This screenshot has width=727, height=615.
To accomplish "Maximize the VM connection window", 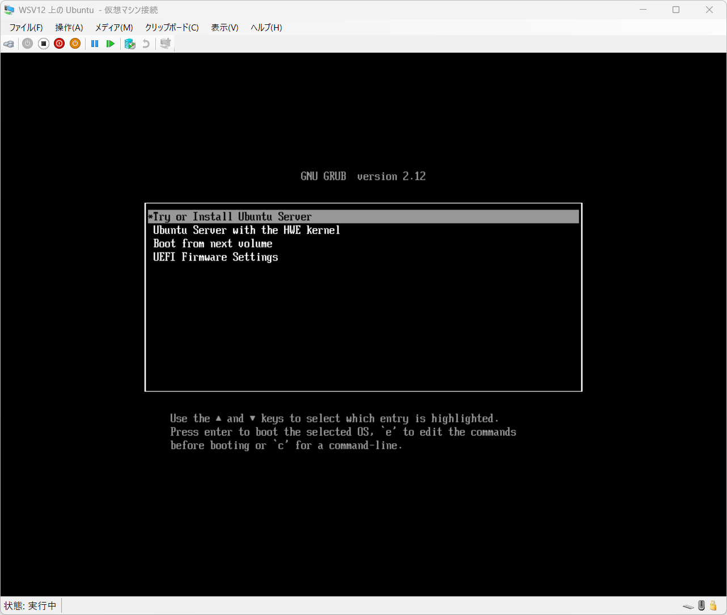I will pos(676,10).
